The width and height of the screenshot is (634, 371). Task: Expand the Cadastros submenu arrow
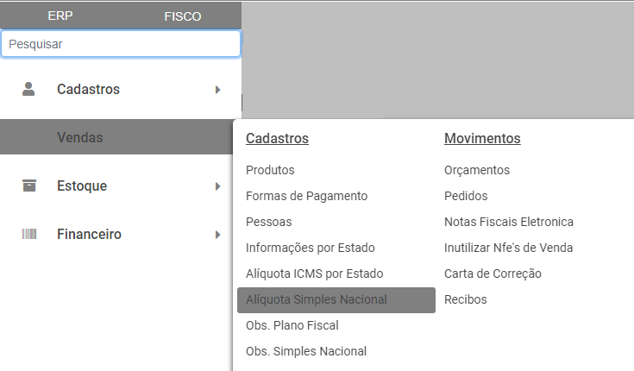coord(218,89)
